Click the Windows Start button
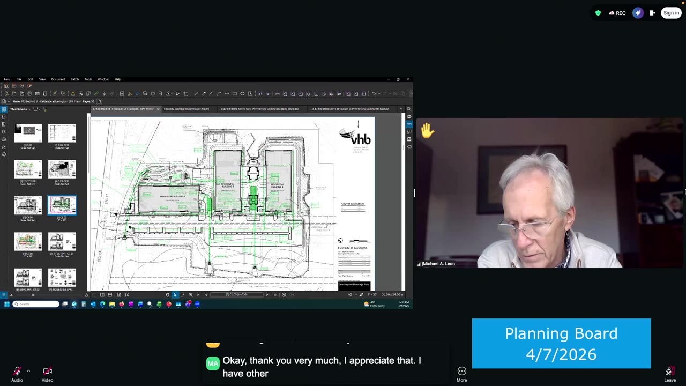 click(7, 304)
